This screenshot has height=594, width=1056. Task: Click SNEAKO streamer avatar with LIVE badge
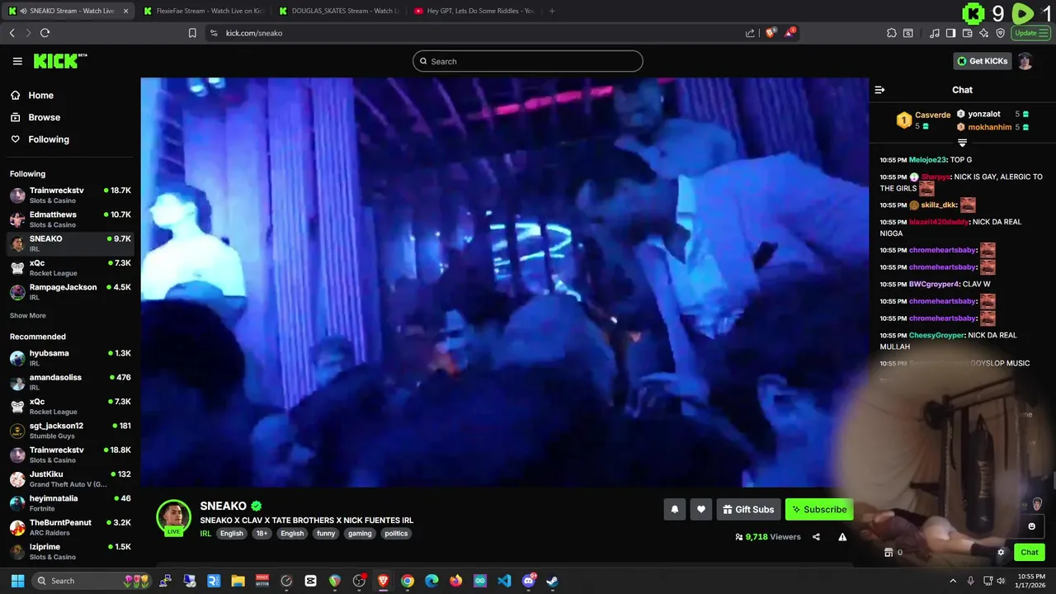(x=173, y=517)
